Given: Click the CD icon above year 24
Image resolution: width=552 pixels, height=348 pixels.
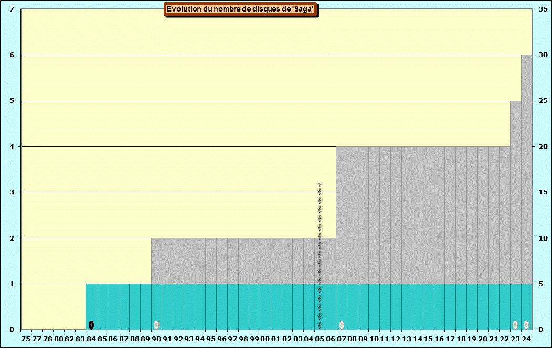Looking at the screenshot, I should (x=526, y=325).
